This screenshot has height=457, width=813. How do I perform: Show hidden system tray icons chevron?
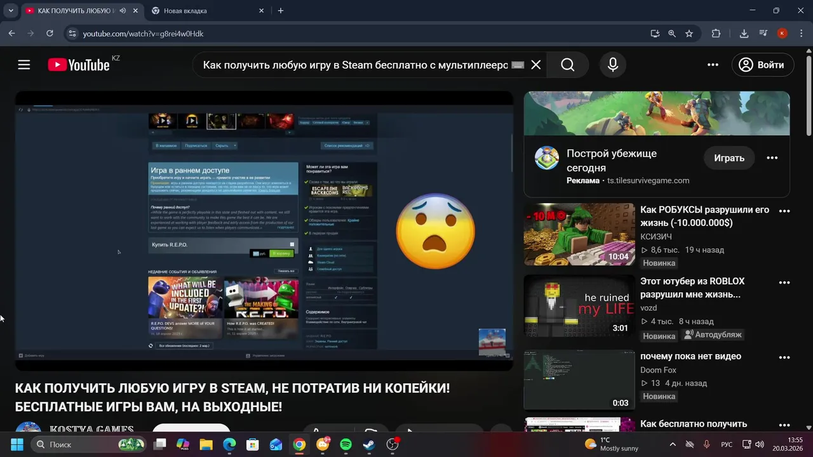[x=673, y=444]
